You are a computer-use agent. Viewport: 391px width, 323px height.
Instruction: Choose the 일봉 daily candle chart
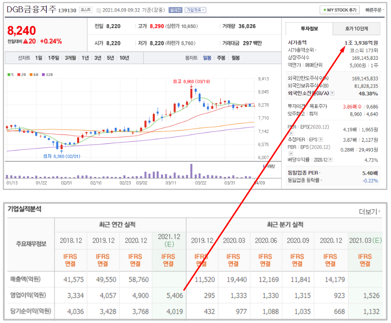[x=207, y=58]
